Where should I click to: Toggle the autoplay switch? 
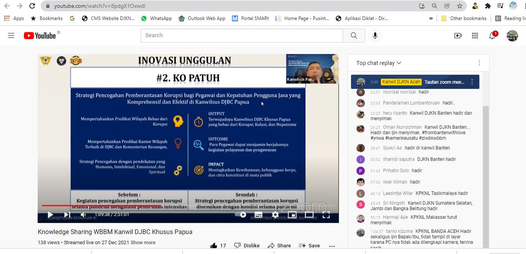click(x=240, y=214)
